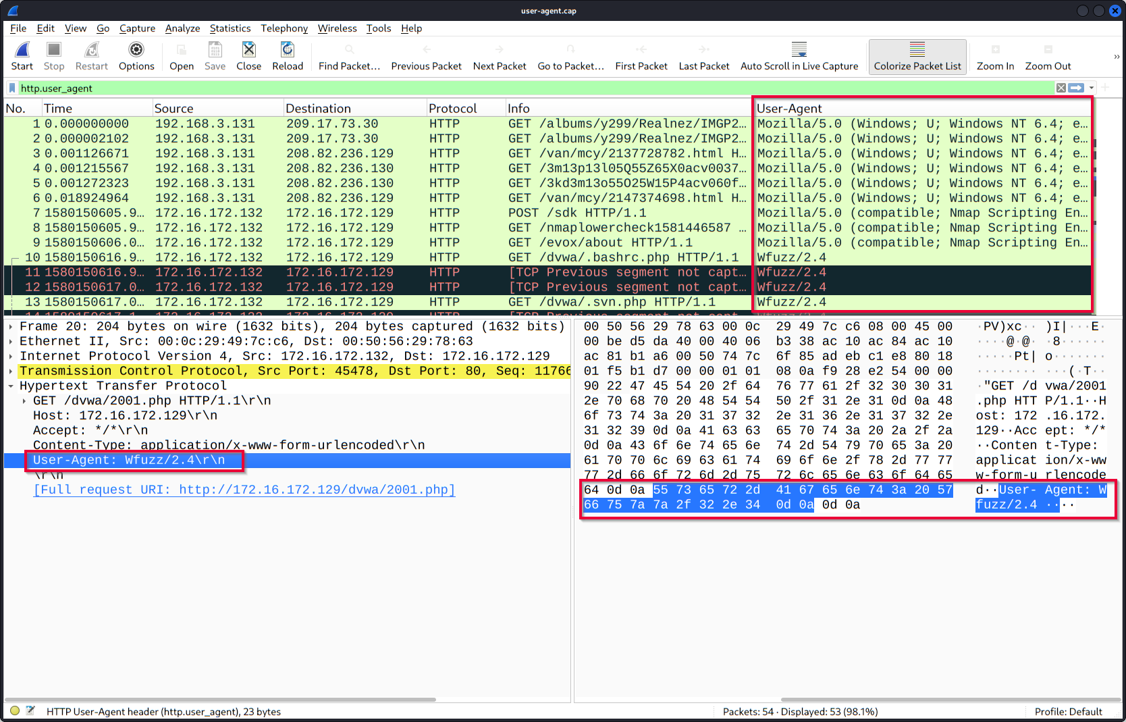
Task: Open the Statistics menu
Action: coord(230,28)
